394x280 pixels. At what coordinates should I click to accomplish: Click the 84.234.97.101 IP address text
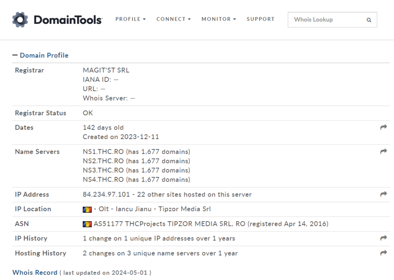(x=106, y=194)
